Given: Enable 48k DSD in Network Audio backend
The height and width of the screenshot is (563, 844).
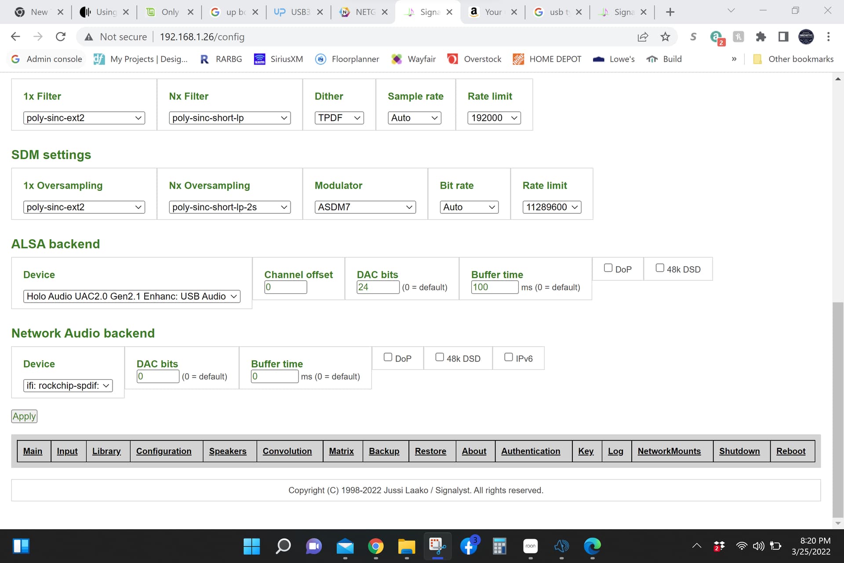Looking at the screenshot, I should click(440, 357).
